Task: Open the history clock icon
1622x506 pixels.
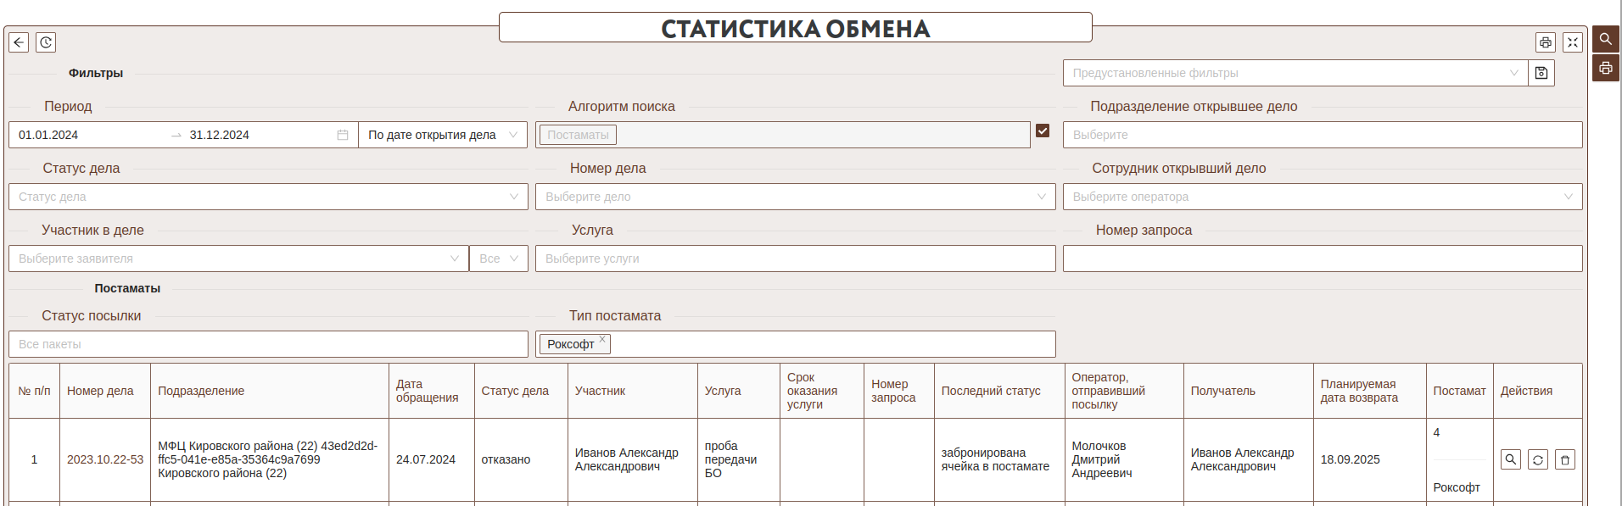Action: (46, 42)
